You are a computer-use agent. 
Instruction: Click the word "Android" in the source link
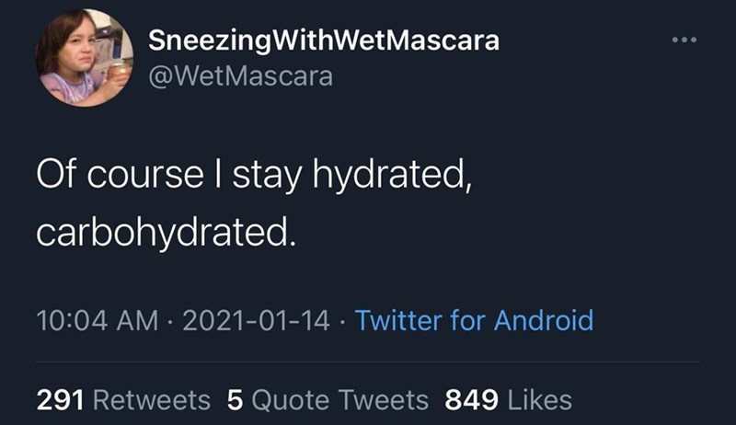point(544,321)
